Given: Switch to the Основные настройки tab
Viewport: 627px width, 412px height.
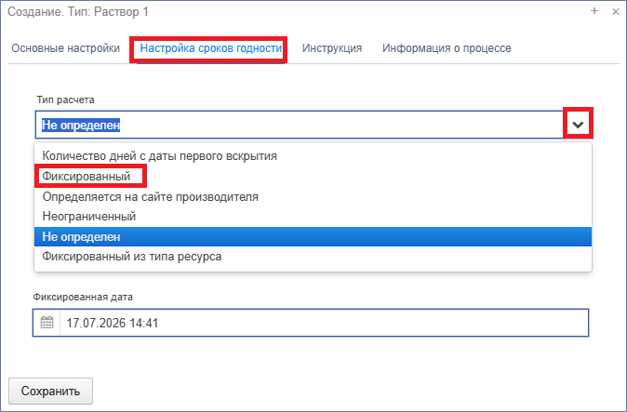Looking at the screenshot, I should [x=65, y=48].
